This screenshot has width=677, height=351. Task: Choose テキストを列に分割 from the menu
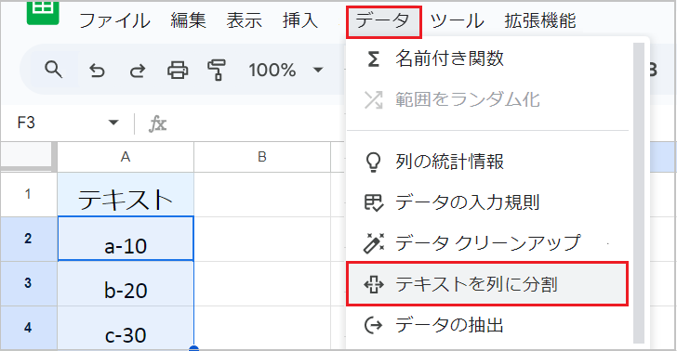coord(487,284)
